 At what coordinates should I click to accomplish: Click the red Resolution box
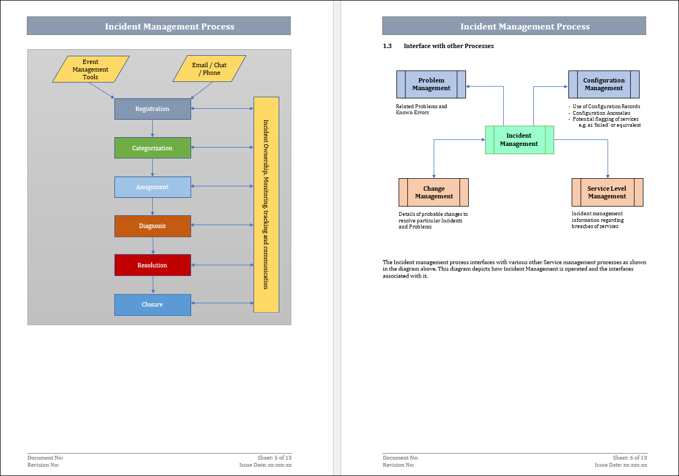coord(152,265)
